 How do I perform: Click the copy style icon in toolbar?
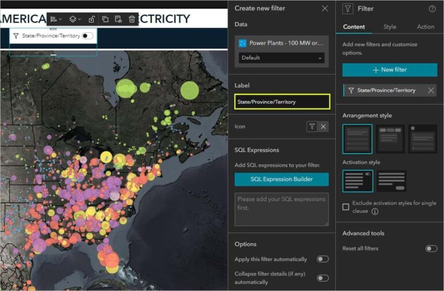119,19
